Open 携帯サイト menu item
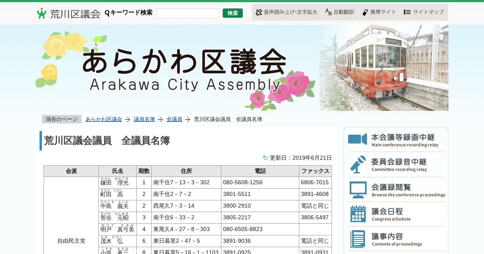484x254 pixels. pos(379,12)
